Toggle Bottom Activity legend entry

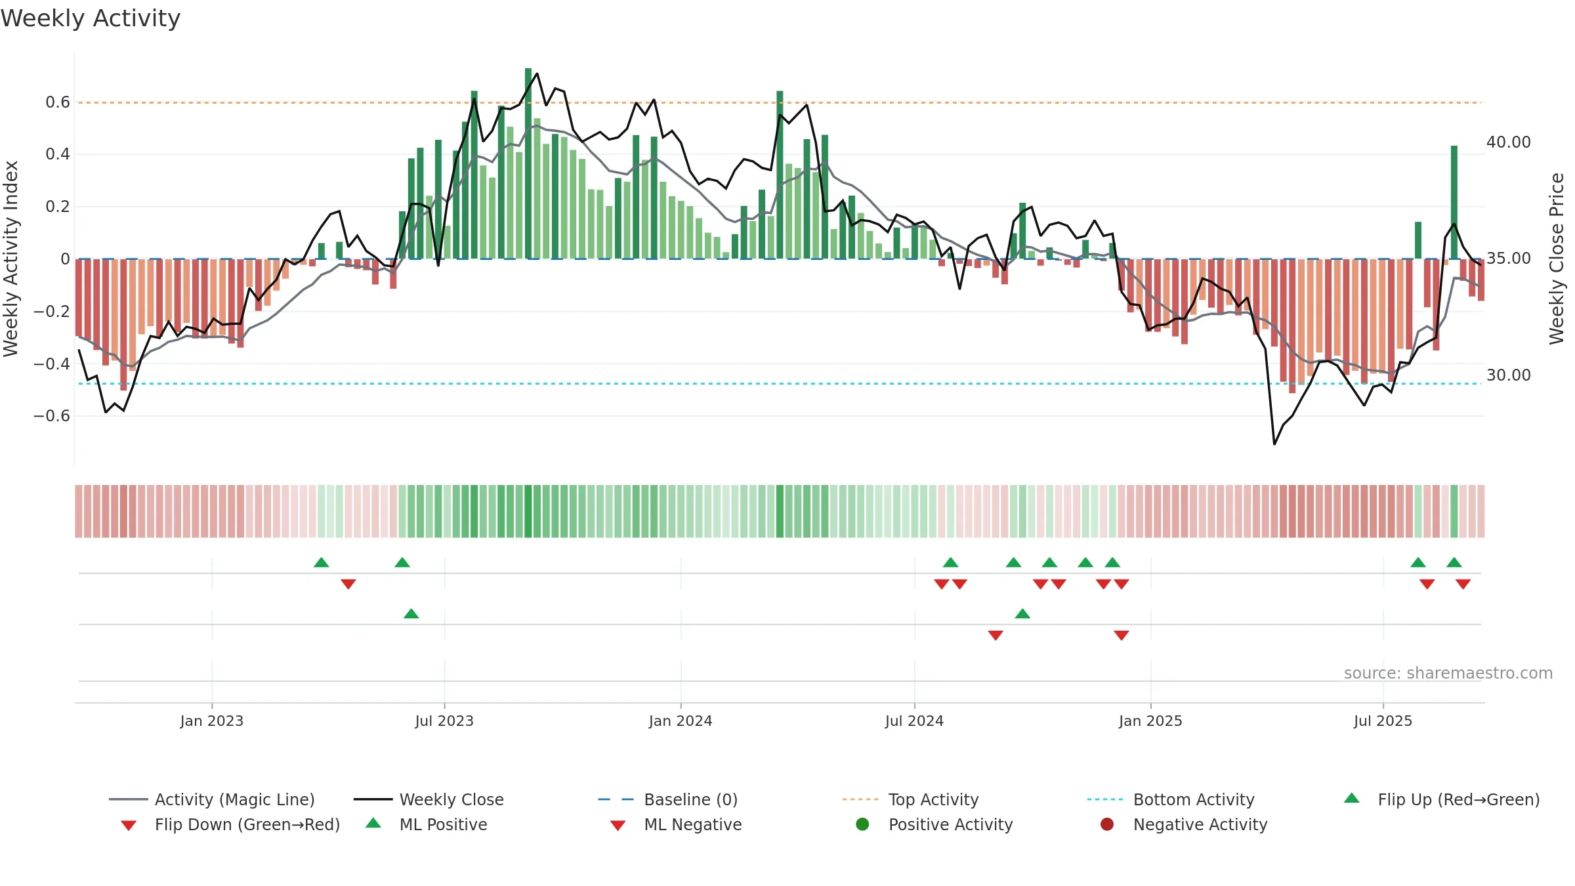(1171, 799)
